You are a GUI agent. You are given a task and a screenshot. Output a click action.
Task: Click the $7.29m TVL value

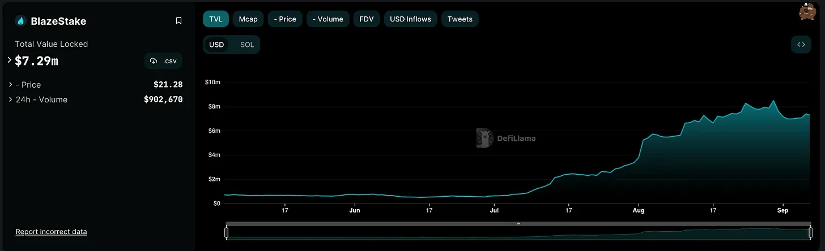[36, 60]
